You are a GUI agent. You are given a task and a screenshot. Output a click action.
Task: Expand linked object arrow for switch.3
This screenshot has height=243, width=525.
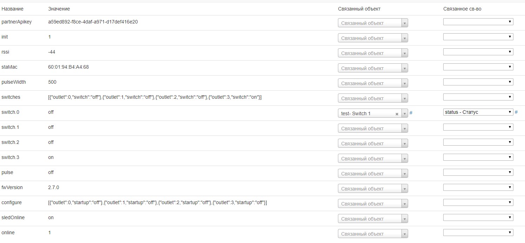[x=405, y=159]
